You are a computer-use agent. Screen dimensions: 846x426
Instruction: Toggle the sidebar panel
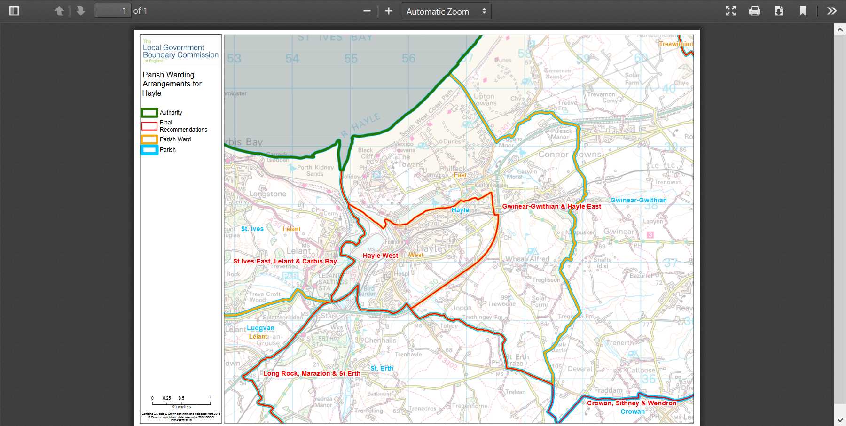(14, 11)
